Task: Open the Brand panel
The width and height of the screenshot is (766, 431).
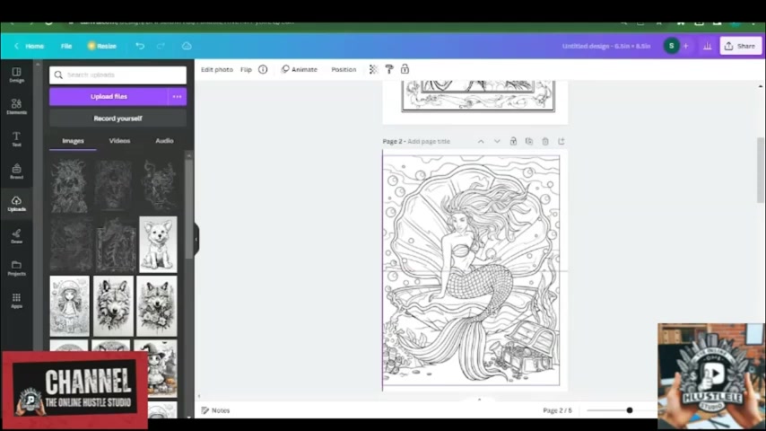Action: coord(17,172)
